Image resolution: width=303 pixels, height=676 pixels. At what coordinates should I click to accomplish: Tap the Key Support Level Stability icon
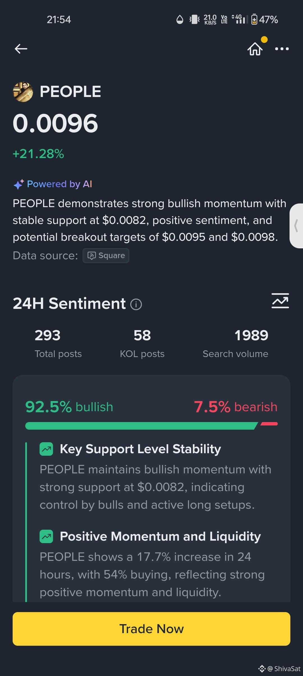pos(46,449)
